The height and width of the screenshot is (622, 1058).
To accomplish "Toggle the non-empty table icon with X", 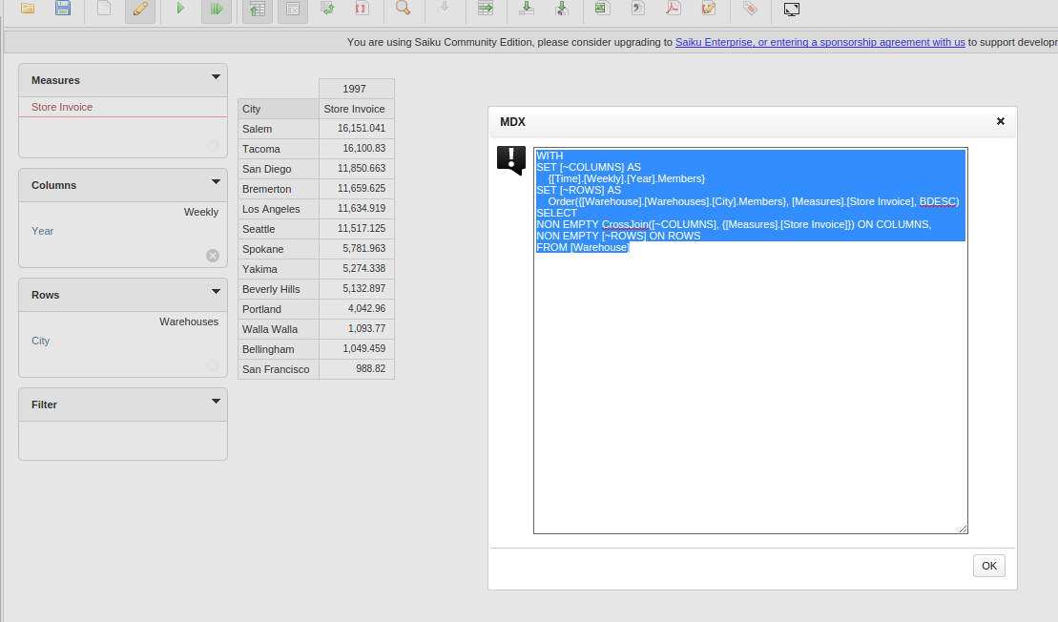I will [293, 9].
